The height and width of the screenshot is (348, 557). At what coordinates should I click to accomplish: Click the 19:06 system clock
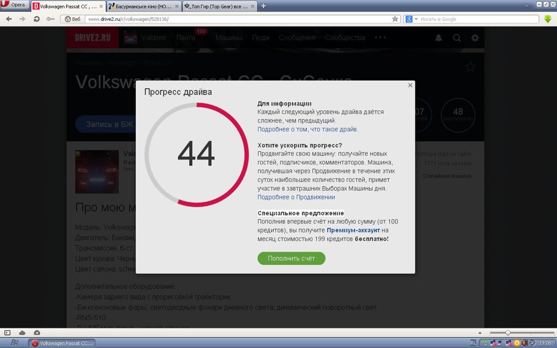coord(545,343)
